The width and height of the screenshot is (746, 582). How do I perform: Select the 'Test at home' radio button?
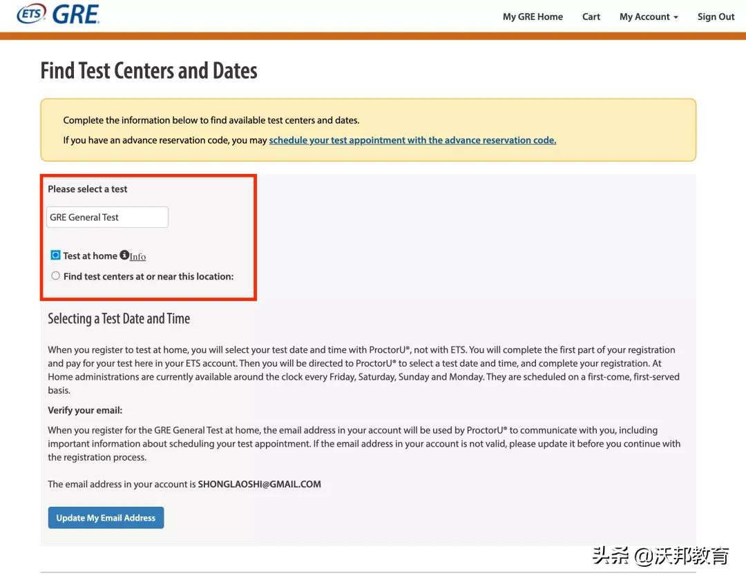[56, 255]
